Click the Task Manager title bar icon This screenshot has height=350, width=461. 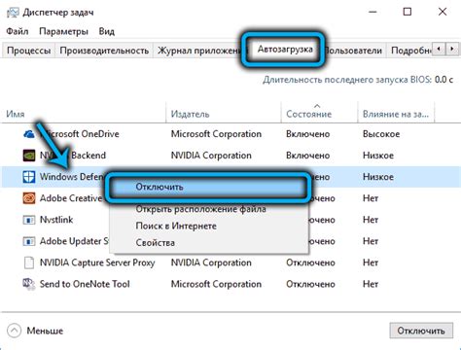14,13
